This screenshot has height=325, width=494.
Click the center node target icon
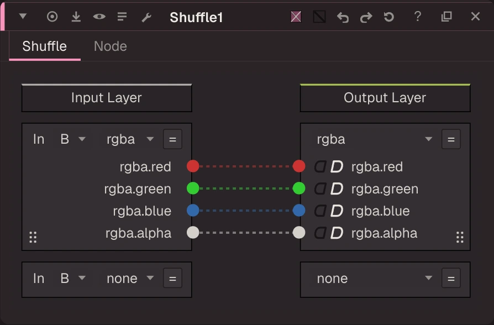[x=52, y=17]
